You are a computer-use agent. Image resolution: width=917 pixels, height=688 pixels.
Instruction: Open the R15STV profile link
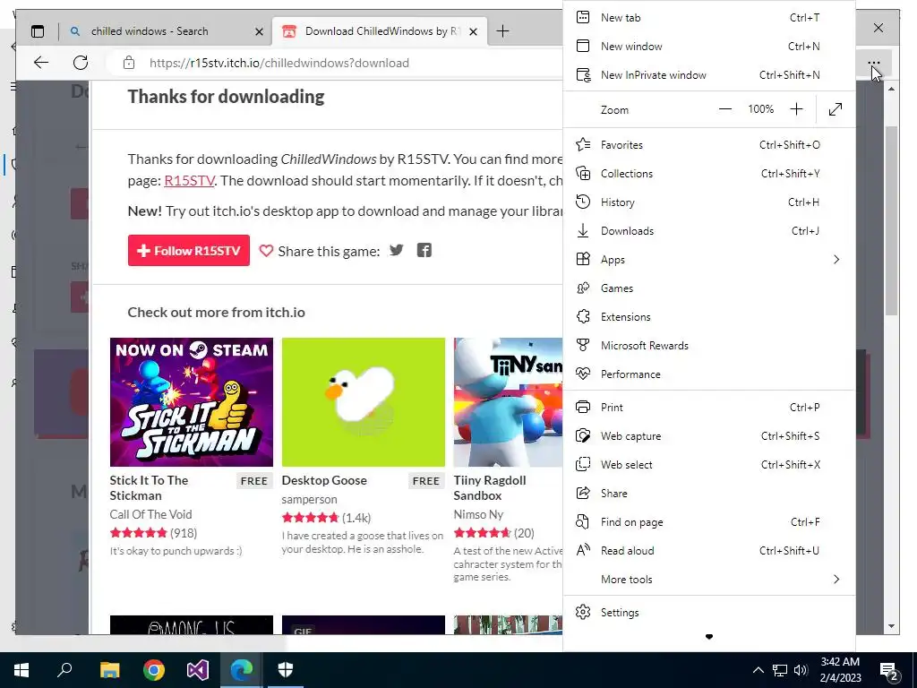coord(190,180)
